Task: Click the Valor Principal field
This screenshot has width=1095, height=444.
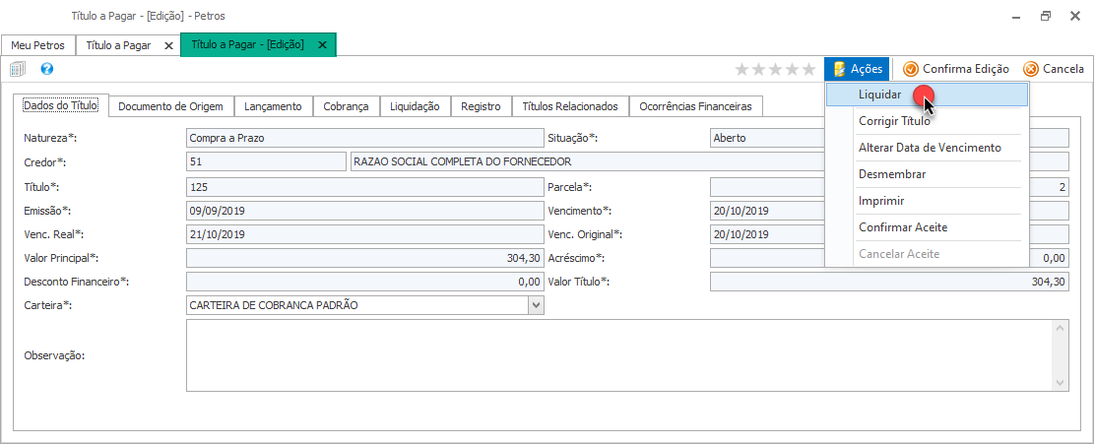Action: pyautogui.click(x=365, y=258)
